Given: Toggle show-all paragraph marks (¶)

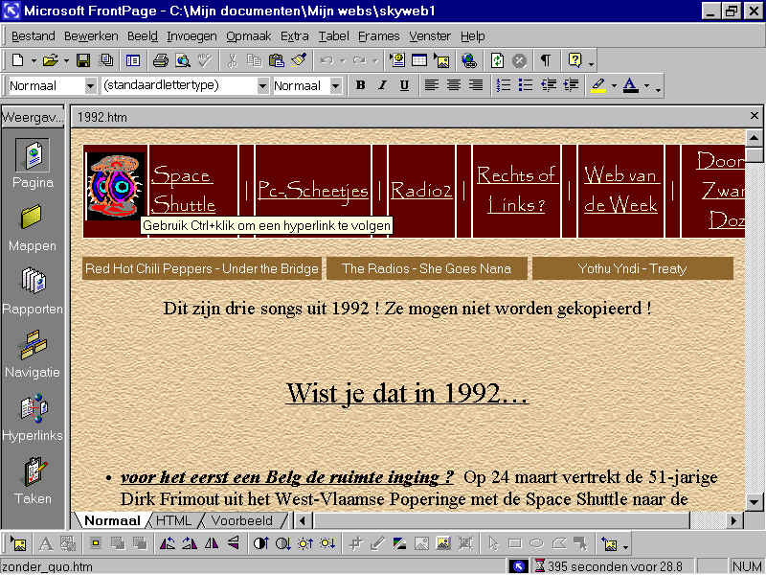Looking at the screenshot, I should [546, 60].
